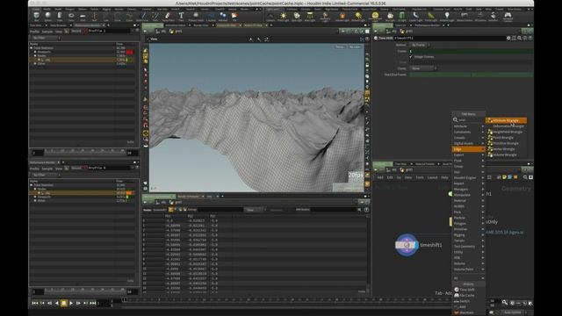Open the No cam viewport dropdown
This screenshot has height=316, width=562.
354,47
